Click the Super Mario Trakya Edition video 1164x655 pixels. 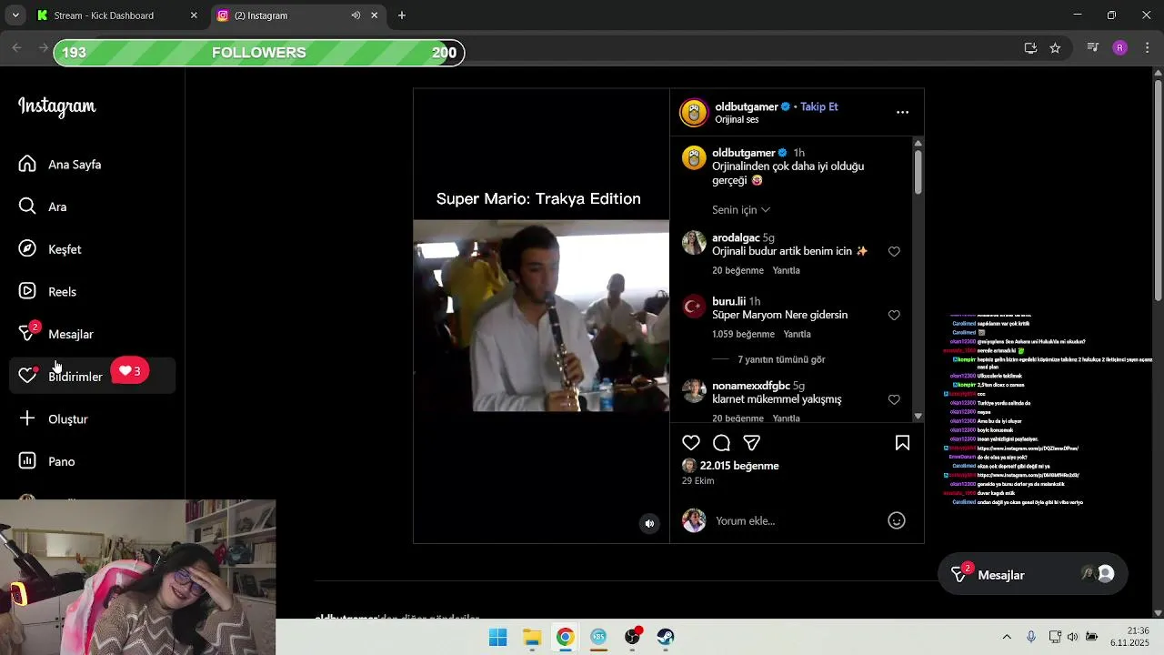(x=541, y=316)
